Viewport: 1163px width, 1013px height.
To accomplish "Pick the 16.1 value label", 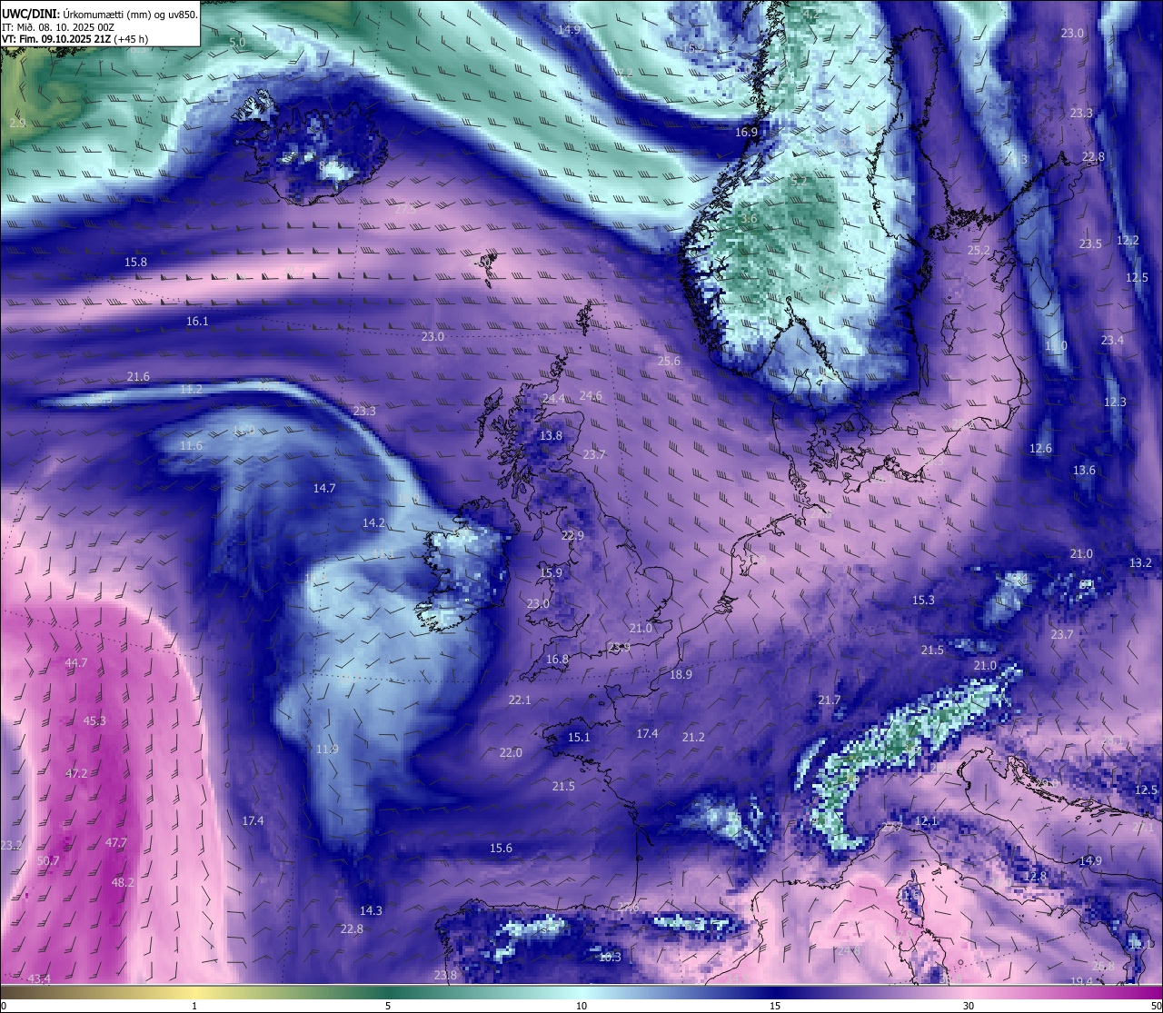I will (x=197, y=321).
